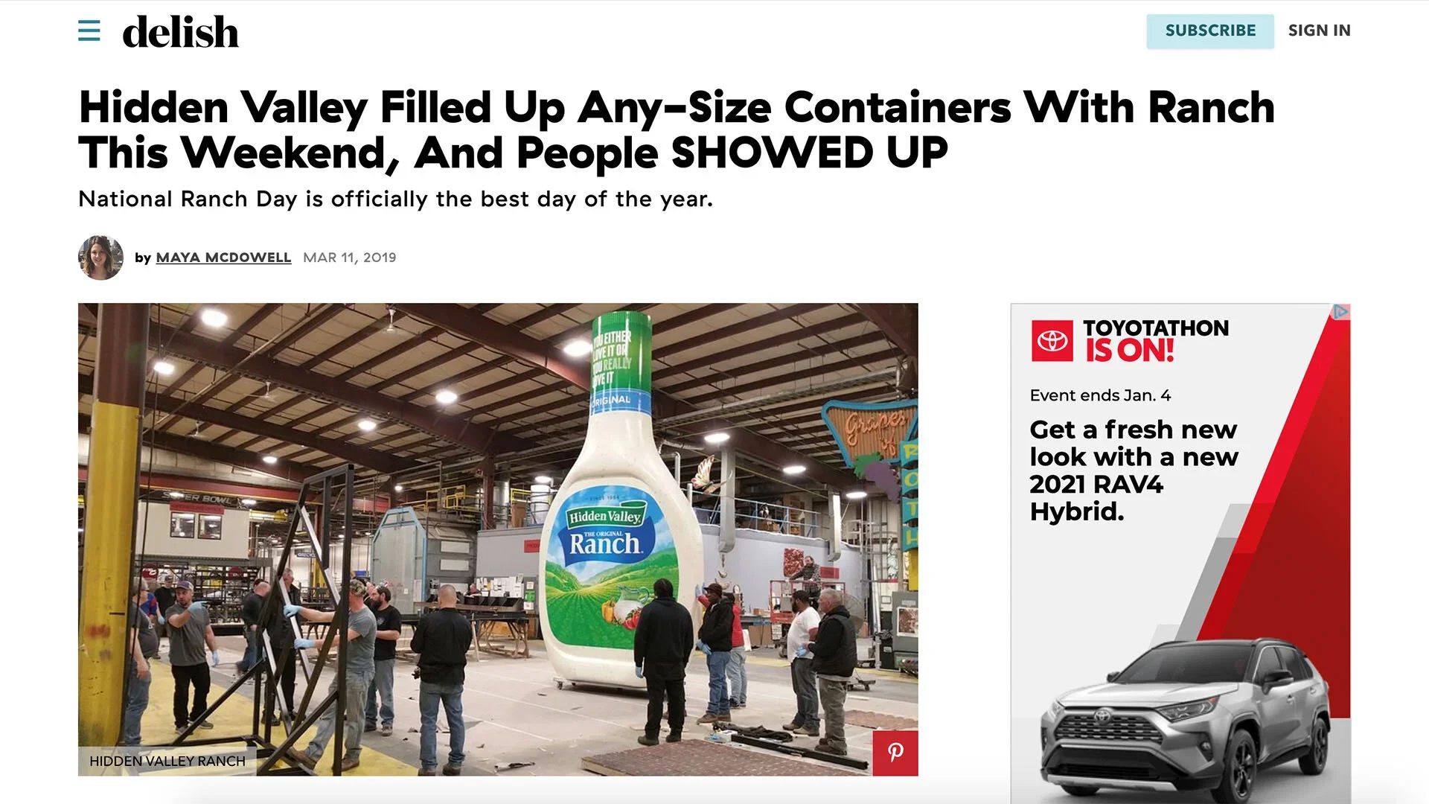Viewport: 1429px width, 804px height.
Task: Click the National Ranch Day subtitle
Action: (x=395, y=200)
